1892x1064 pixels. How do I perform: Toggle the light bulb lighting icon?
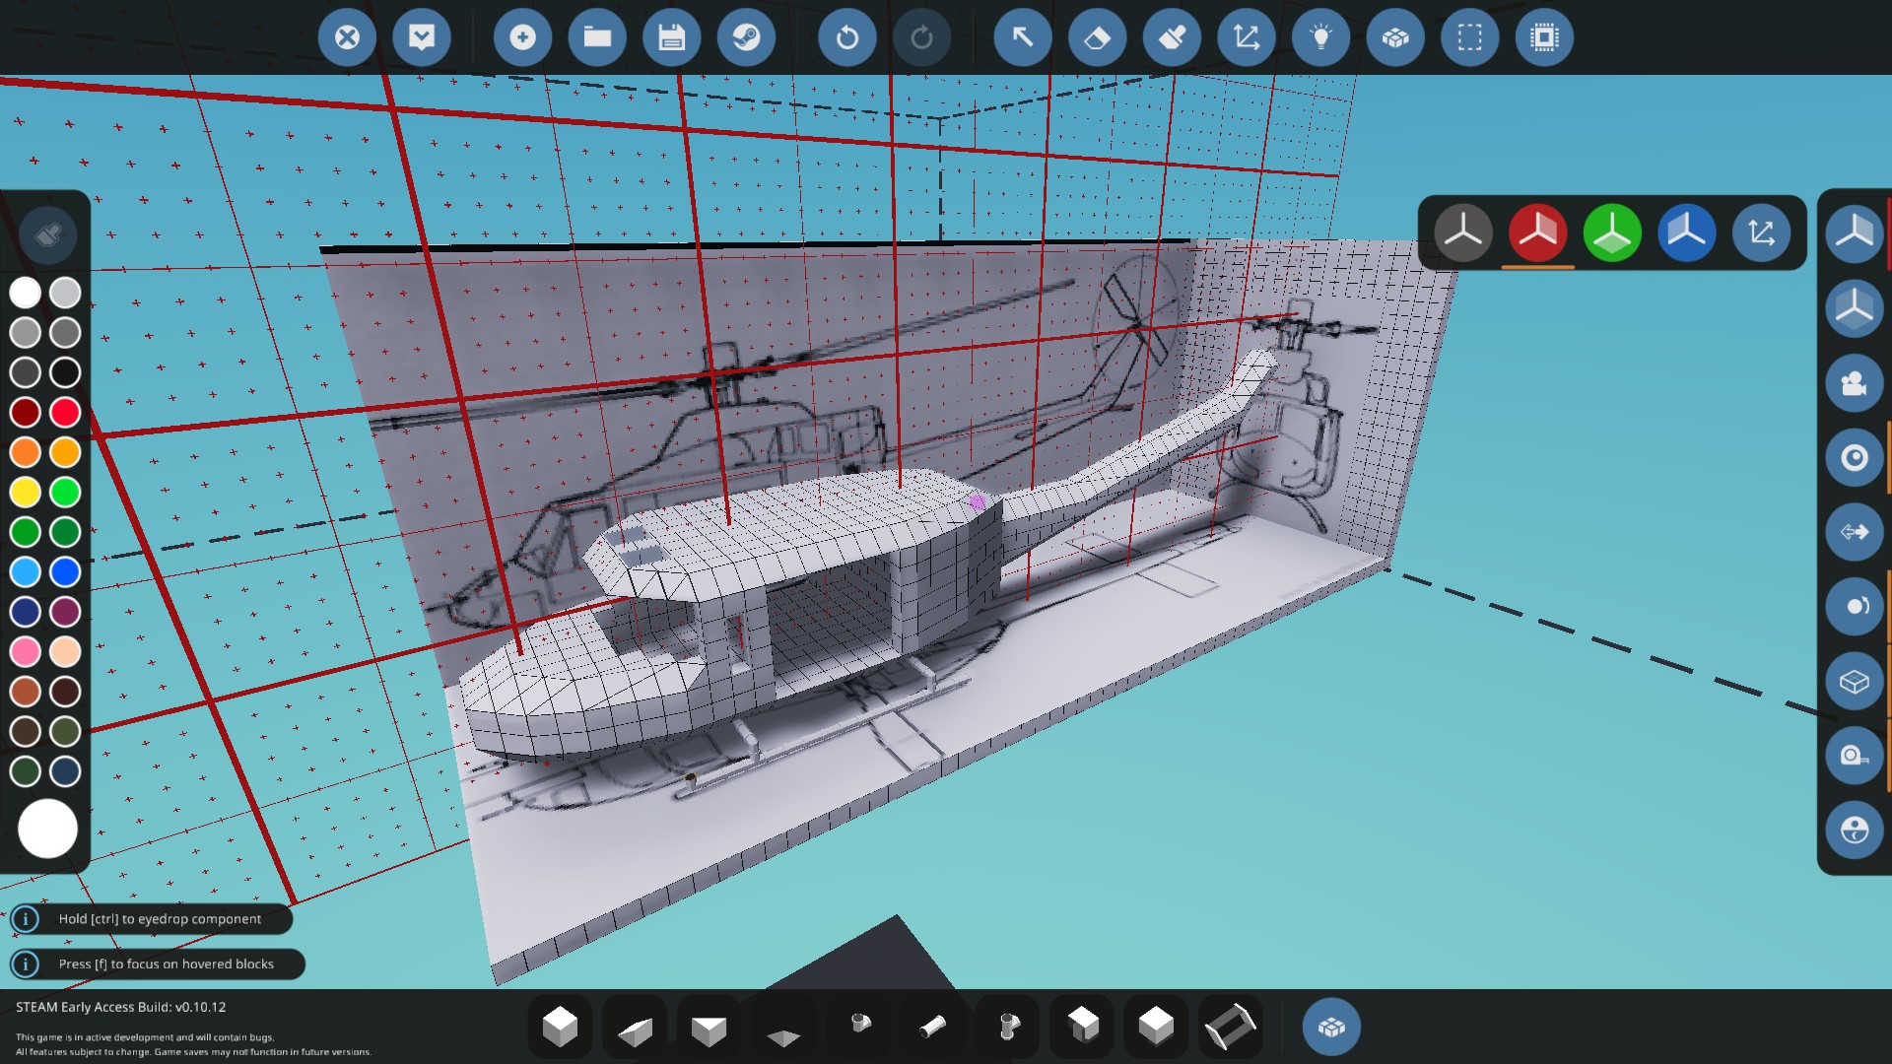point(1320,37)
